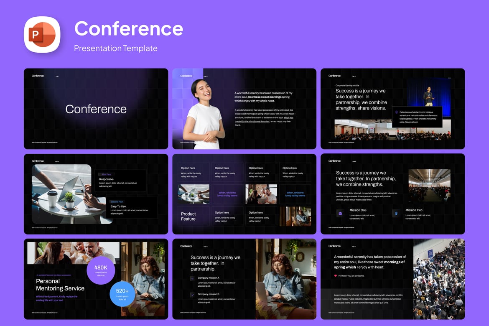Click the Mission One label
This screenshot has width=489, height=326.
(358, 210)
